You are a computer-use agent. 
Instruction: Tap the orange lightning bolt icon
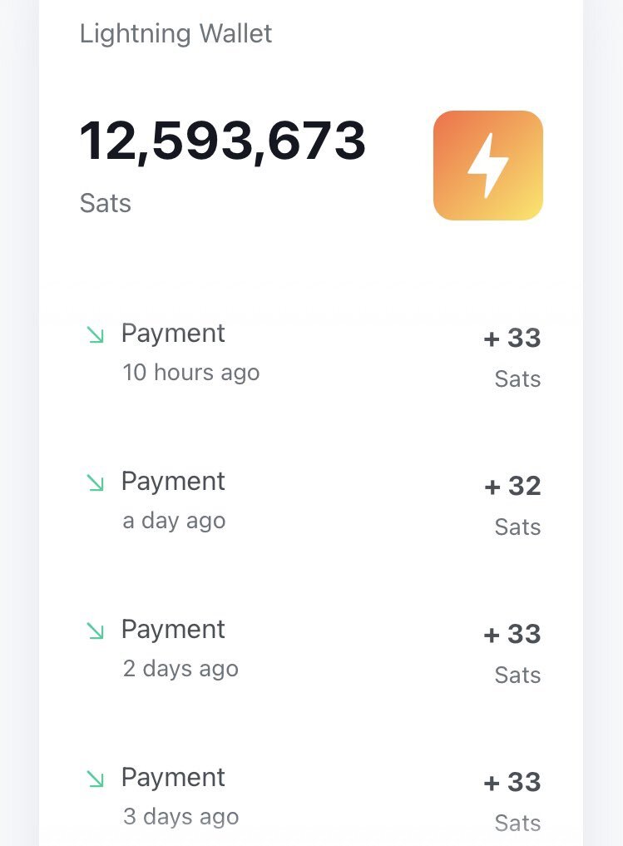[x=488, y=166]
